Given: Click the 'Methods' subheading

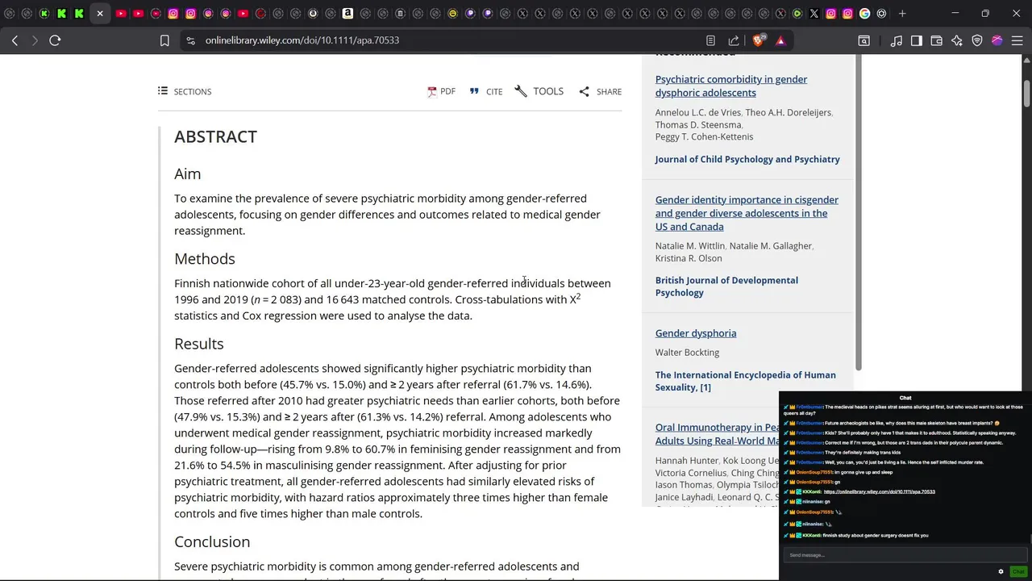Looking at the screenshot, I should 205,258.
